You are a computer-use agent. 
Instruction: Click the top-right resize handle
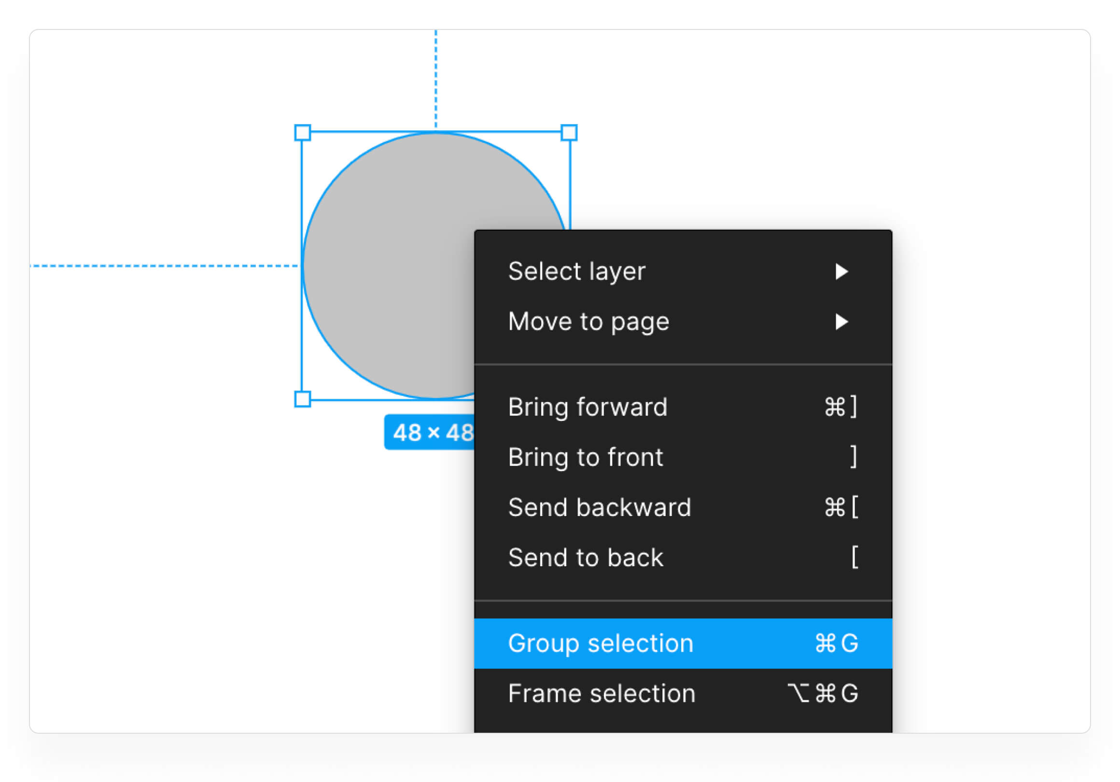point(569,133)
